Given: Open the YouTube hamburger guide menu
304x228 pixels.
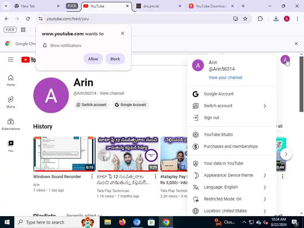Looking at the screenshot, I should (x=11, y=59).
